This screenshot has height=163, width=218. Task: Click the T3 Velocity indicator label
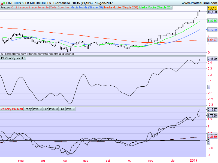coord(8,58)
